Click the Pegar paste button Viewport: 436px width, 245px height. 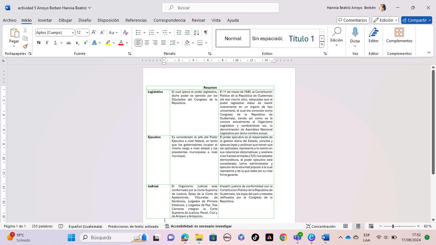[x=14, y=37]
